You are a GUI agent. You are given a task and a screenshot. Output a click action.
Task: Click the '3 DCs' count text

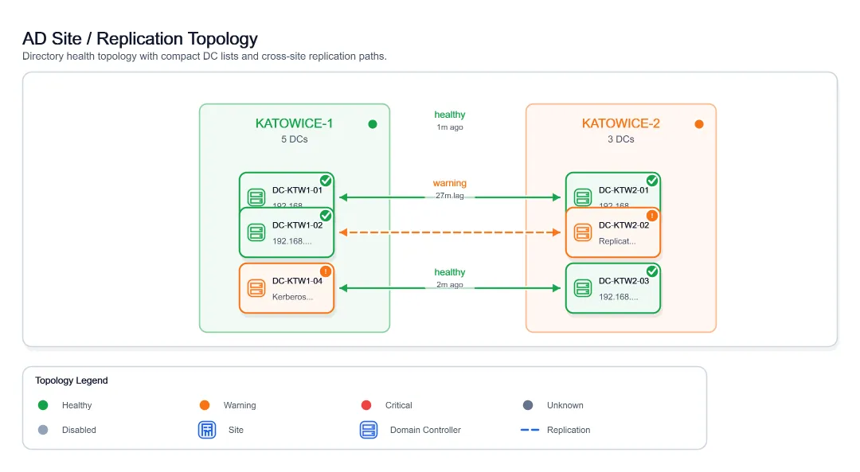click(x=621, y=139)
